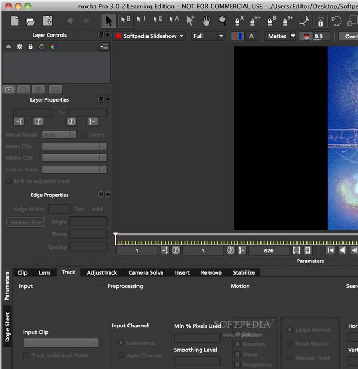Select the Small Motion radio button

click(x=290, y=343)
